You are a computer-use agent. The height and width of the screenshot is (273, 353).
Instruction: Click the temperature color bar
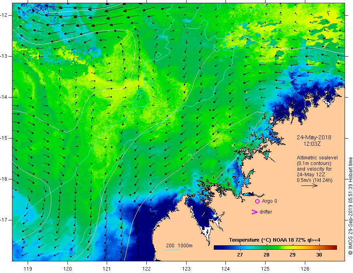[x=275, y=247]
